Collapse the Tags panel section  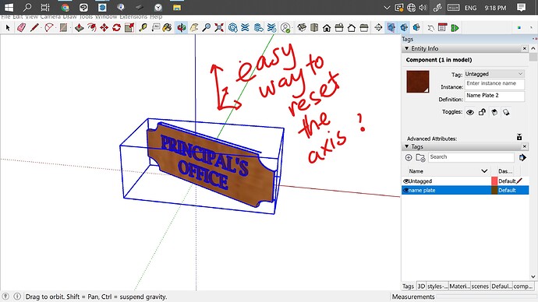coord(406,146)
